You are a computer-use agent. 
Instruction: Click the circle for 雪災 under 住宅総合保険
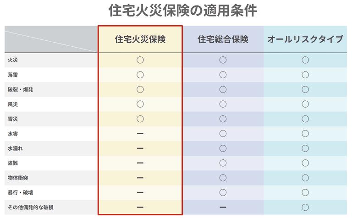223,119
